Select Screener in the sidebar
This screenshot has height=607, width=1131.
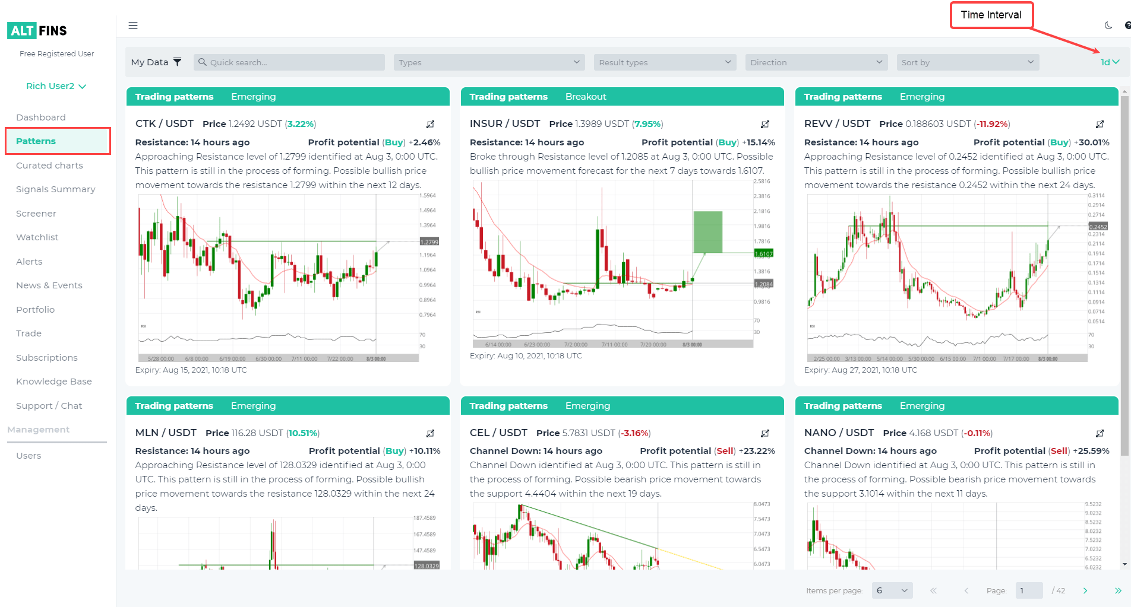(x=36, y=214)
